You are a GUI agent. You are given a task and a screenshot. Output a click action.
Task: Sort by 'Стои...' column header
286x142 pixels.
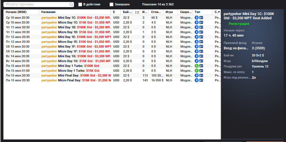point(156,12)
